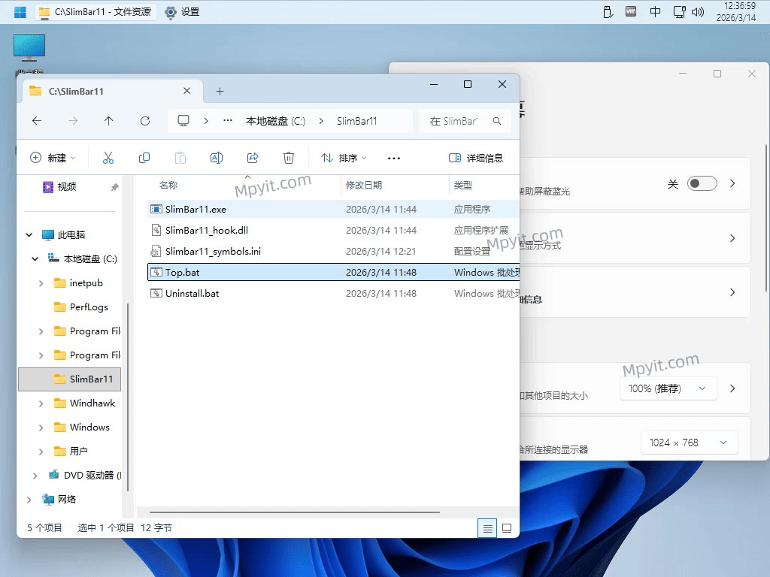Add a new Explorer tab
The width and height of the screenshot is (770, 577).
coord(220,91)
